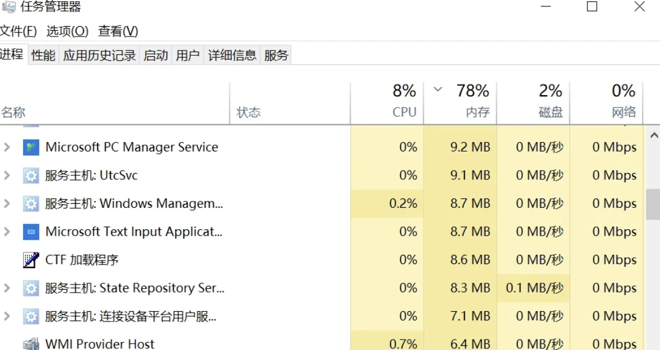Open the 查看(V) menu
660x350 pixels.
pyautogui.click(x=118, y=31)
